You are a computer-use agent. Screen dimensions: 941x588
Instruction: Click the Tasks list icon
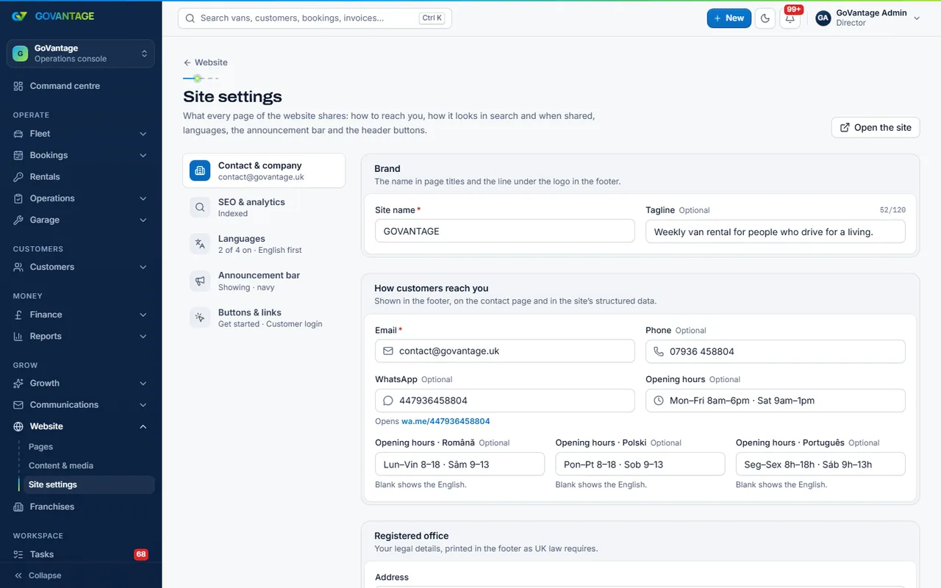tap(18, 555)
